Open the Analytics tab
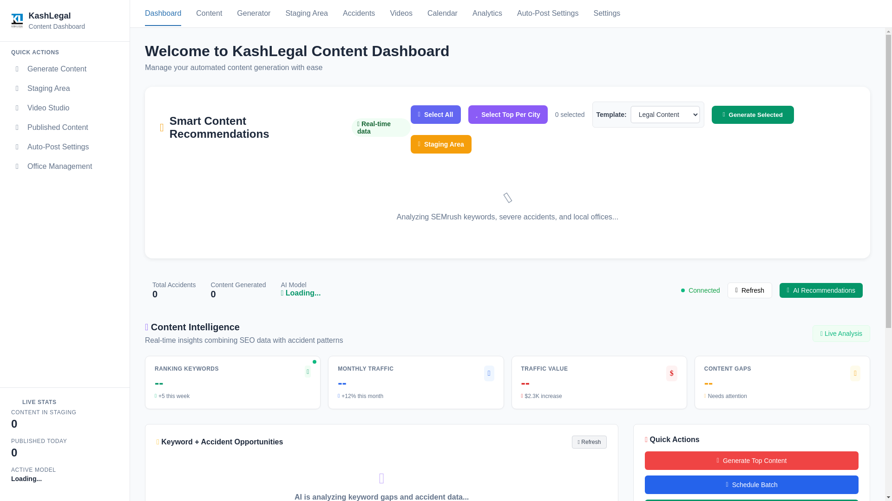The height and width of the screenshot is (501, 892). (487, 13)
